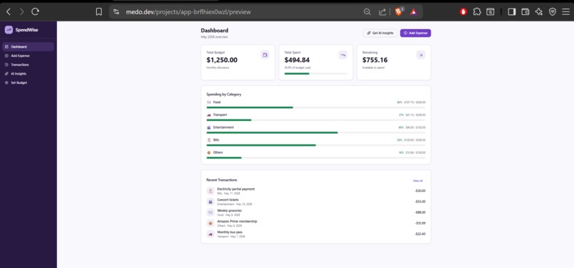Click the zoom magnifier icon in address bar
This screenshot has height=268, width=574.
pos(367,11)
